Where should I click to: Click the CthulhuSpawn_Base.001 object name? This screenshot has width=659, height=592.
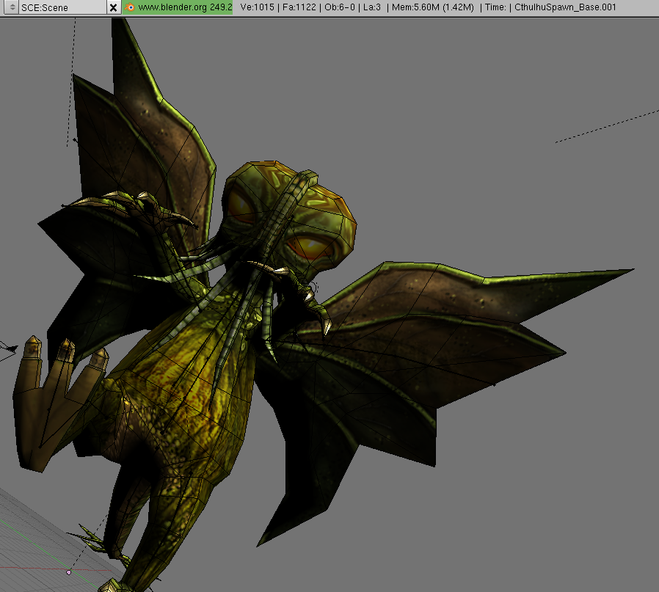pyautogui.click(x=565, y=7)
